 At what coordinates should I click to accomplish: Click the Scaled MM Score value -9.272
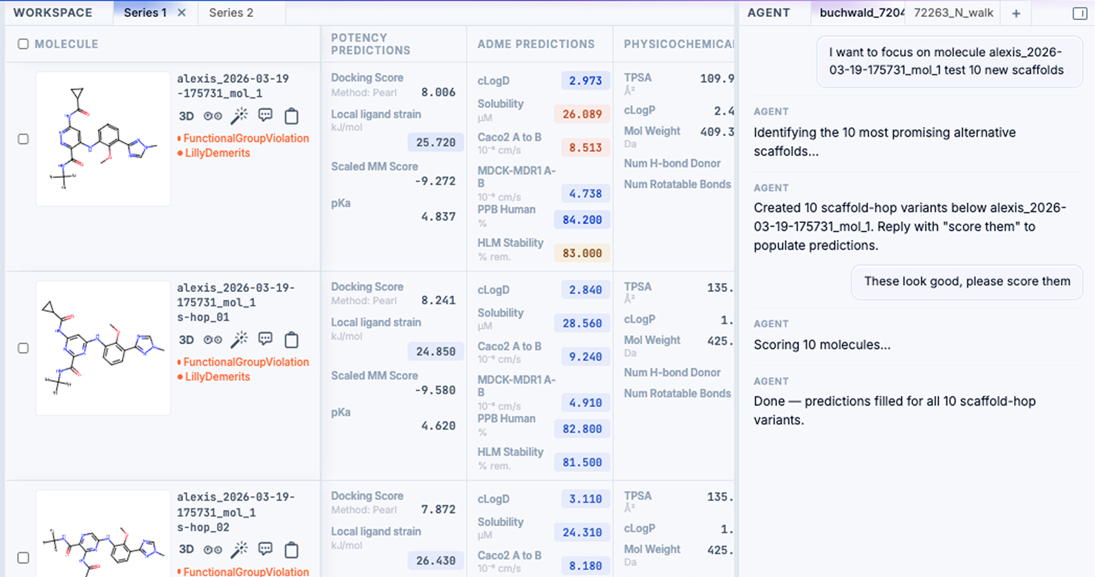[x=435, y=181]
